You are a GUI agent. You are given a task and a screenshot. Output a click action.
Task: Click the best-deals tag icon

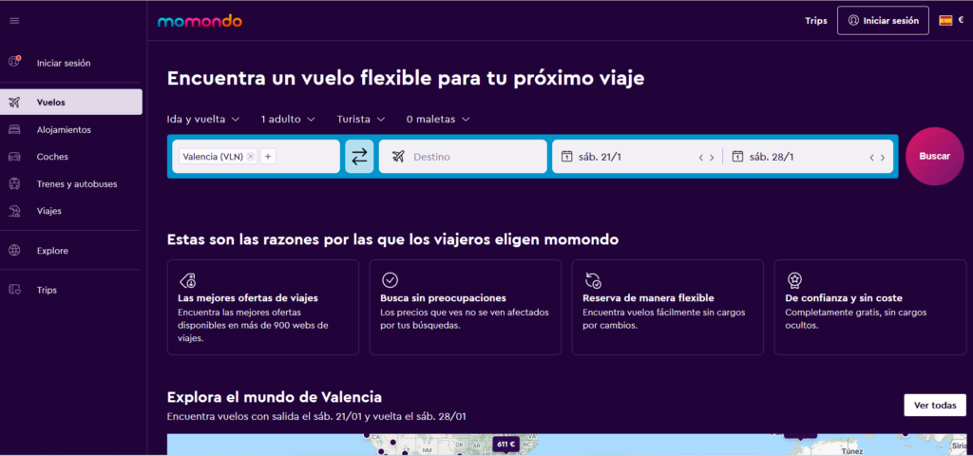coord(187,280)
